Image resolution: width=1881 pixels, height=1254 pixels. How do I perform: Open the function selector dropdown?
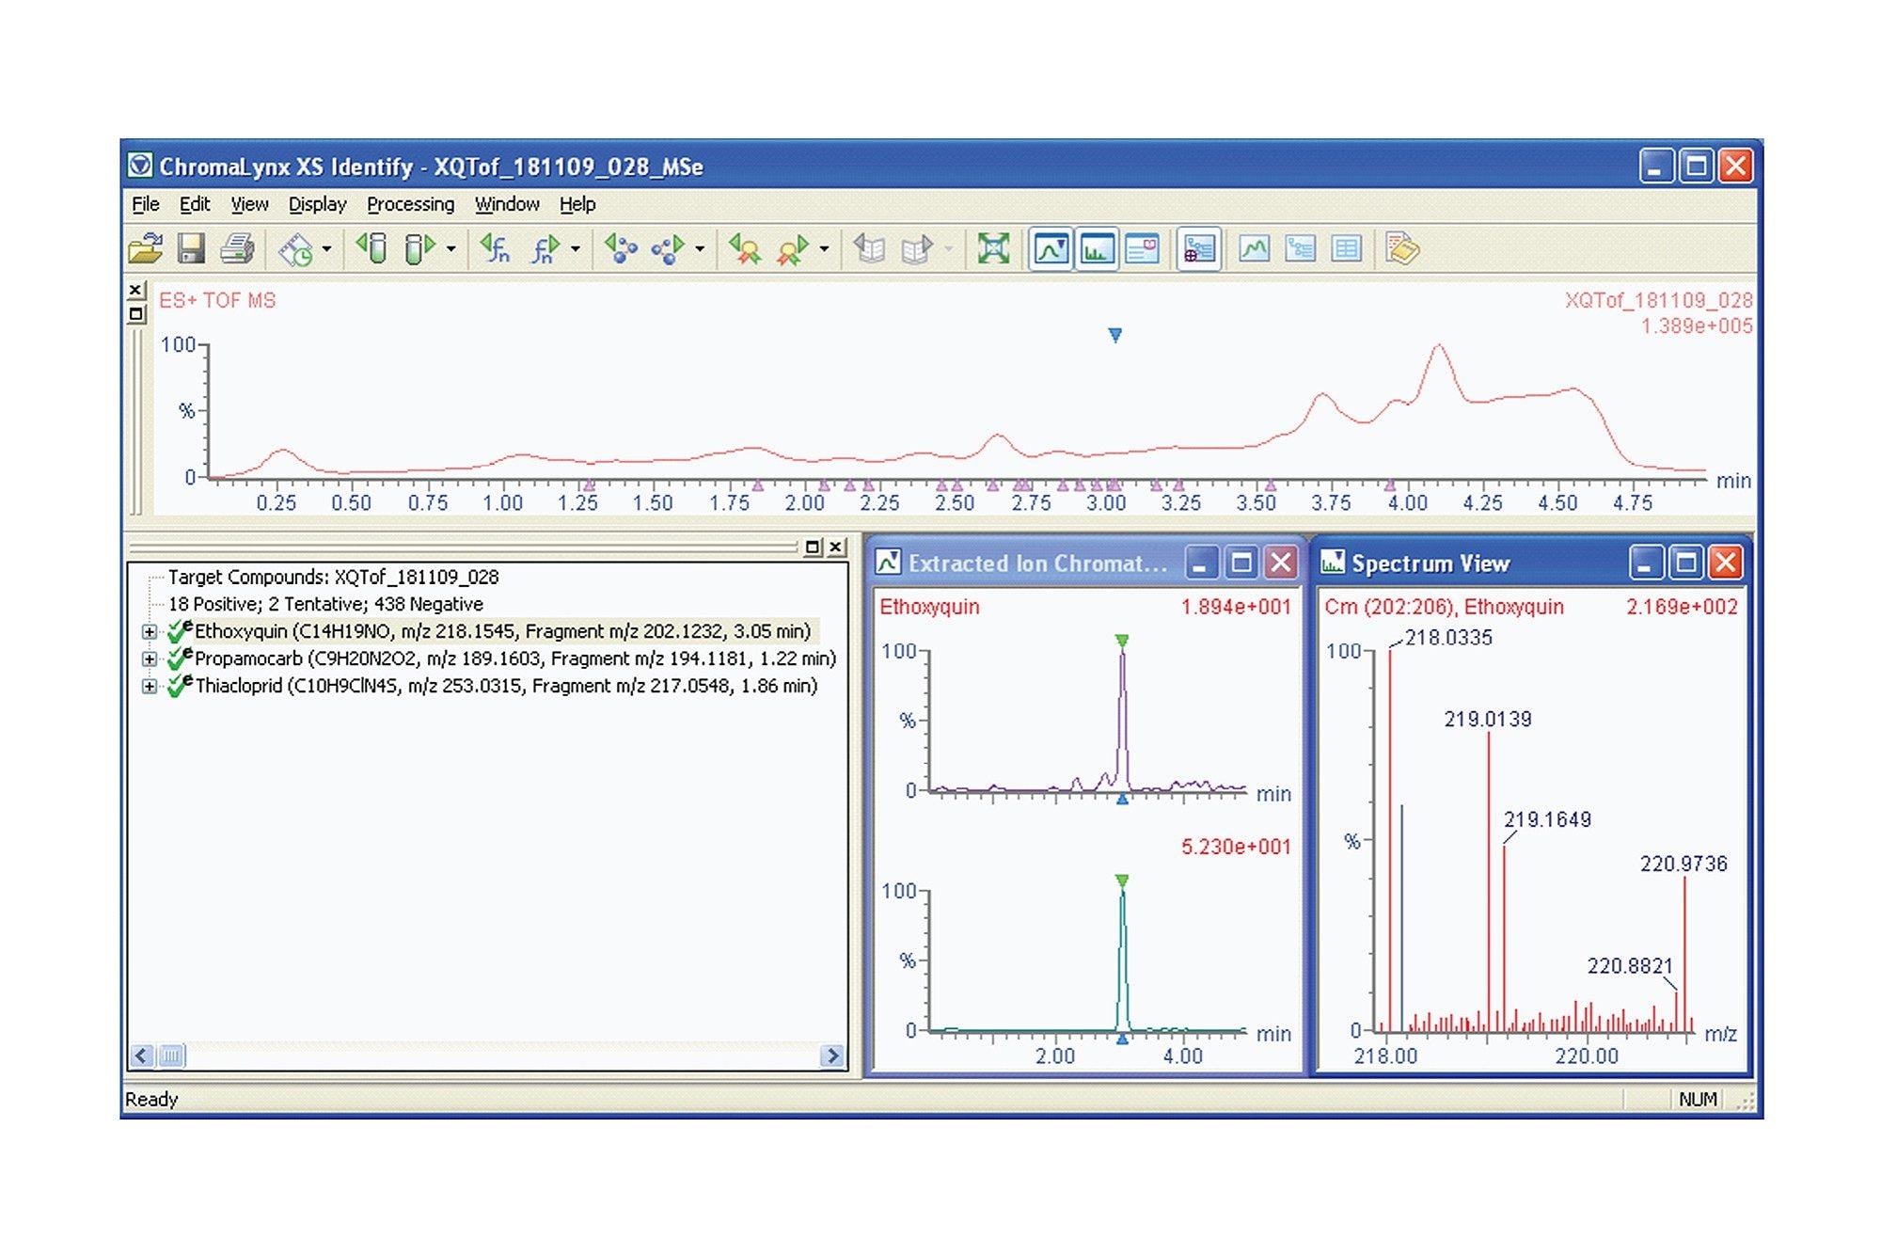point(574,249)
